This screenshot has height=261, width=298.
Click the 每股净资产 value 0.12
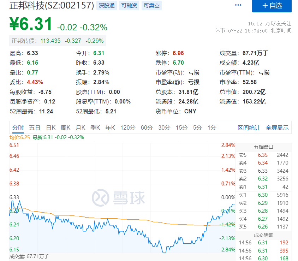click(x=50, y=101)
